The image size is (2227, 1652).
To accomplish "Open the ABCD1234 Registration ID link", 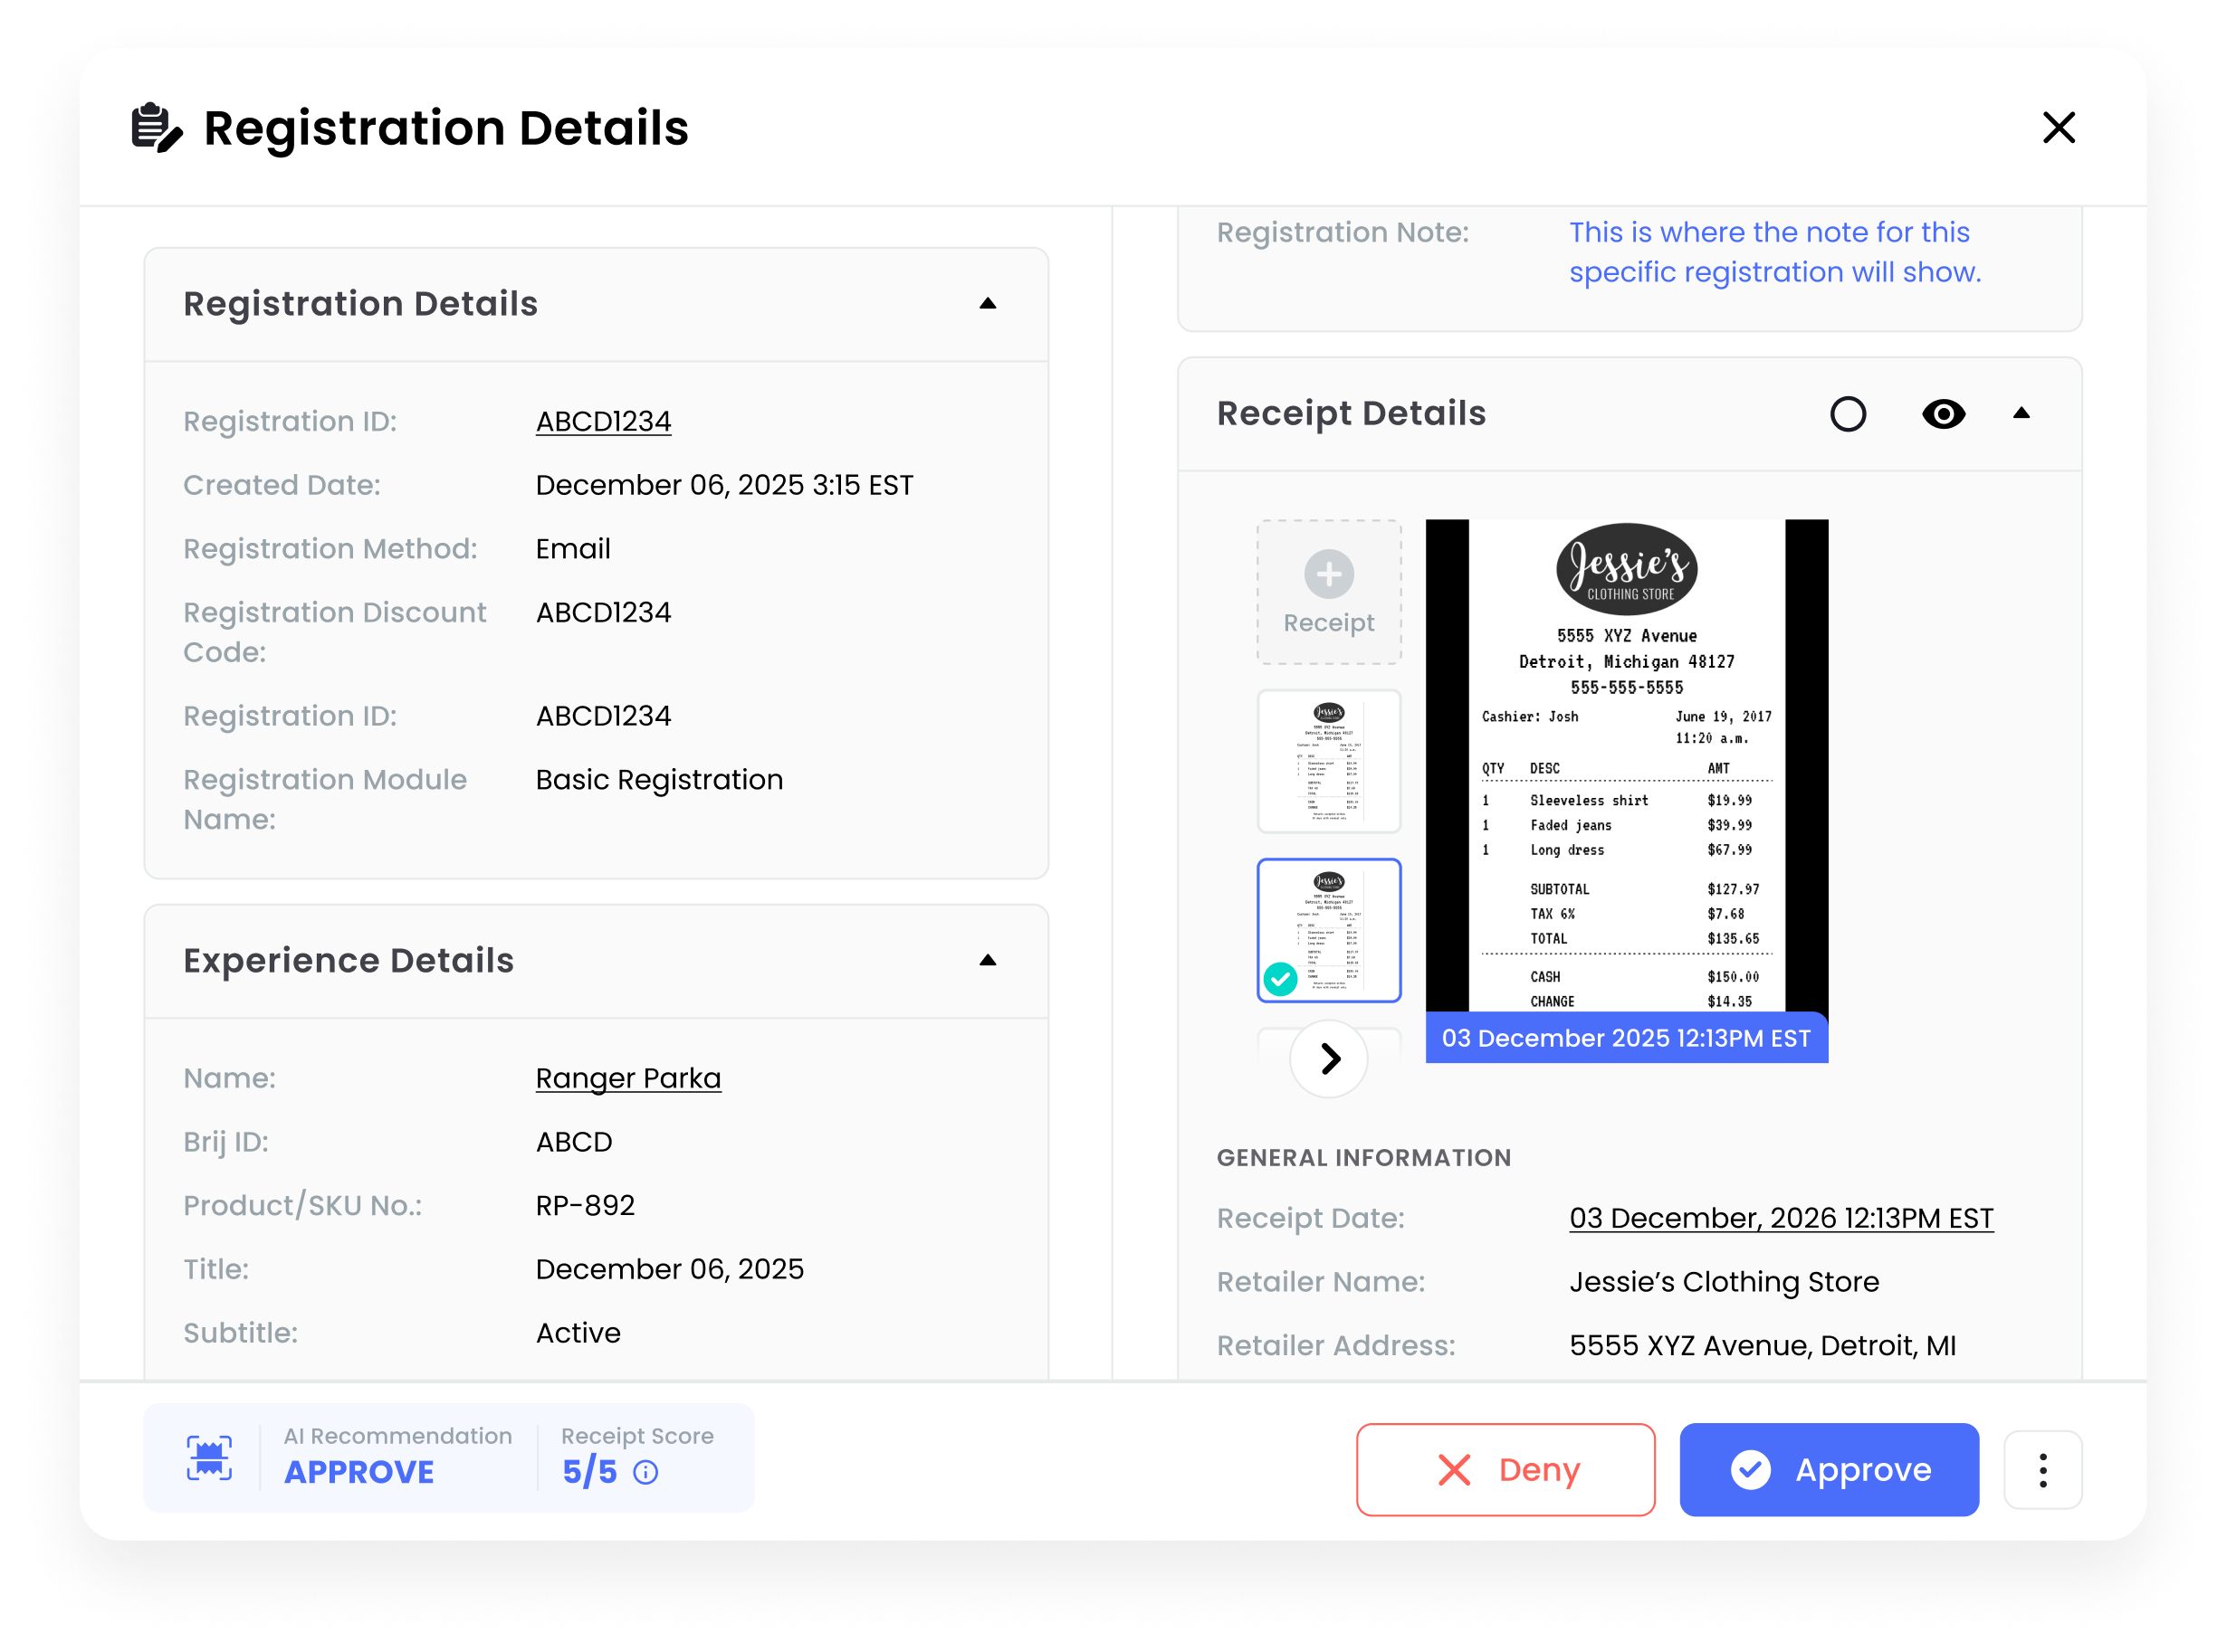I will (603, 421).
